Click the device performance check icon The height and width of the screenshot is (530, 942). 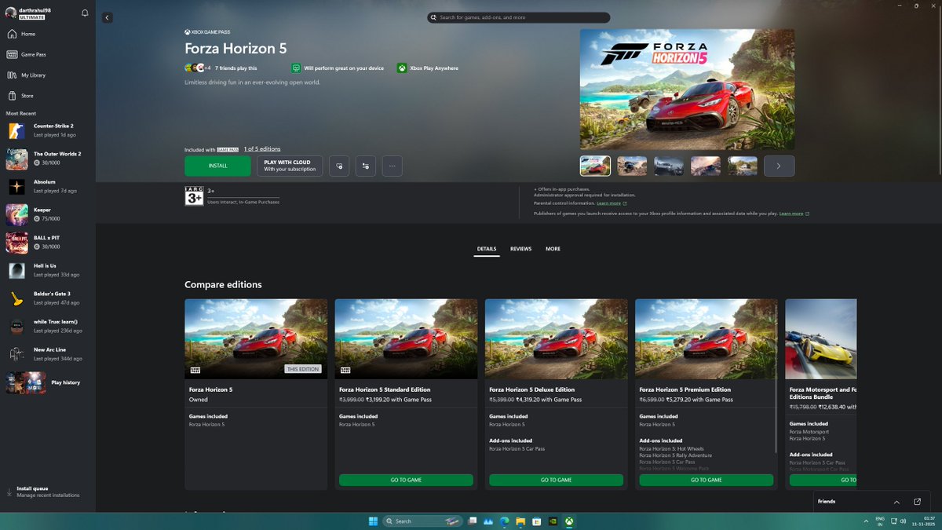[x=296, y=68]
